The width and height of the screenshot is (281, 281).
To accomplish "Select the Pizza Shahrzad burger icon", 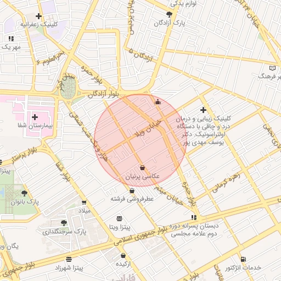I will point(69,259).
